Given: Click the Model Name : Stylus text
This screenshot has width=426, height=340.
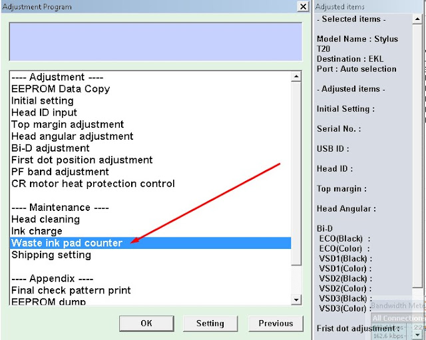Looking at the screenshot, I should (x=357, y=39).
